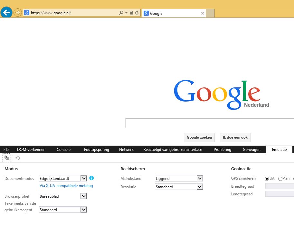This screenshot has height=226, width=294.
Task: Click the forward navigation arrow
Action: coord(18,13)
